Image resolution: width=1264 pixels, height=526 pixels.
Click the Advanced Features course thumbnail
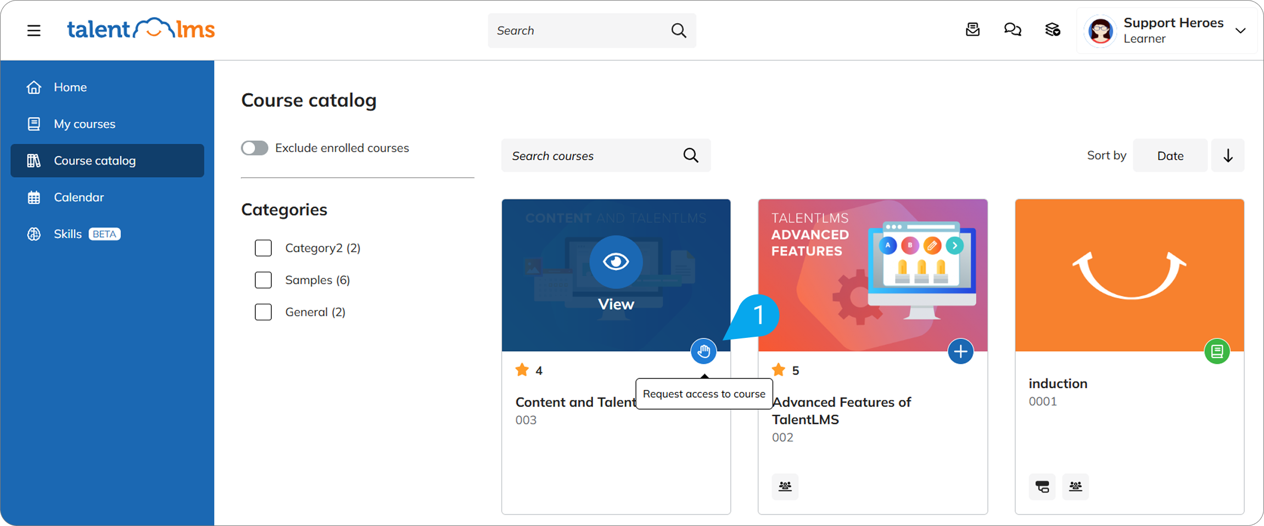(x=873, y=275)
